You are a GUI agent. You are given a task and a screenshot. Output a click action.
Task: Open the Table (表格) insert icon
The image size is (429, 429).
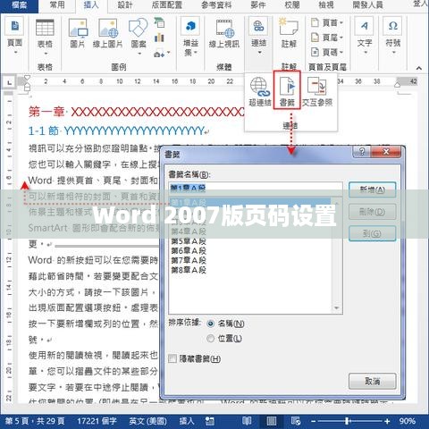(x=45, y=28)
